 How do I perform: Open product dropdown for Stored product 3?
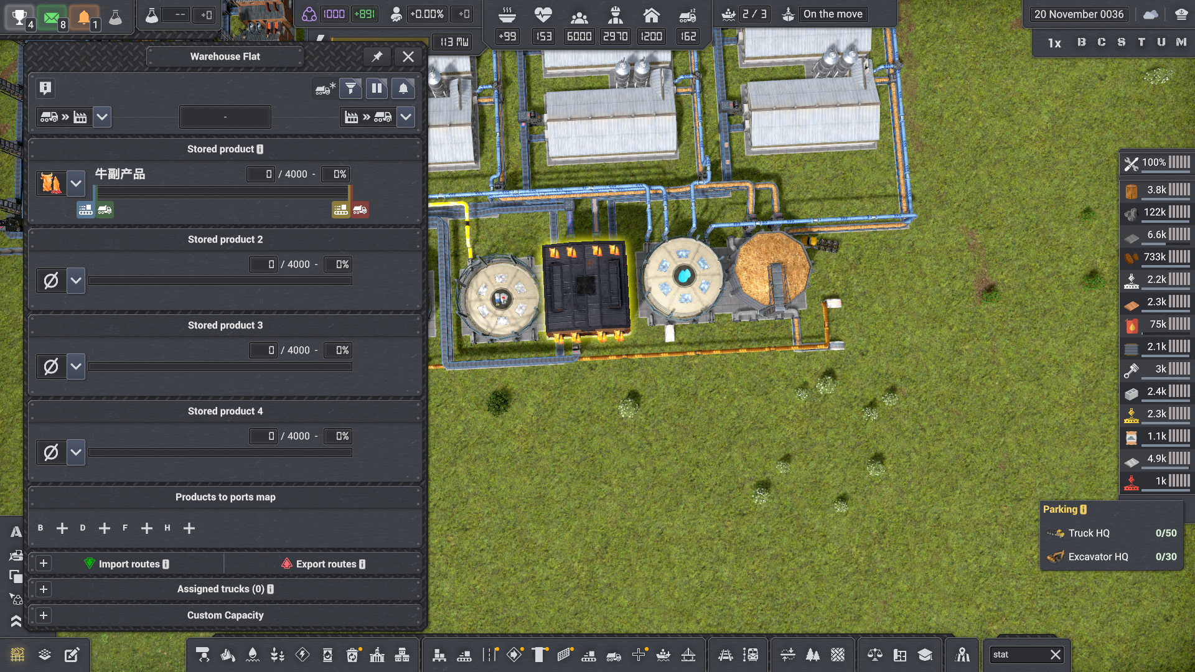click(76, 366)
